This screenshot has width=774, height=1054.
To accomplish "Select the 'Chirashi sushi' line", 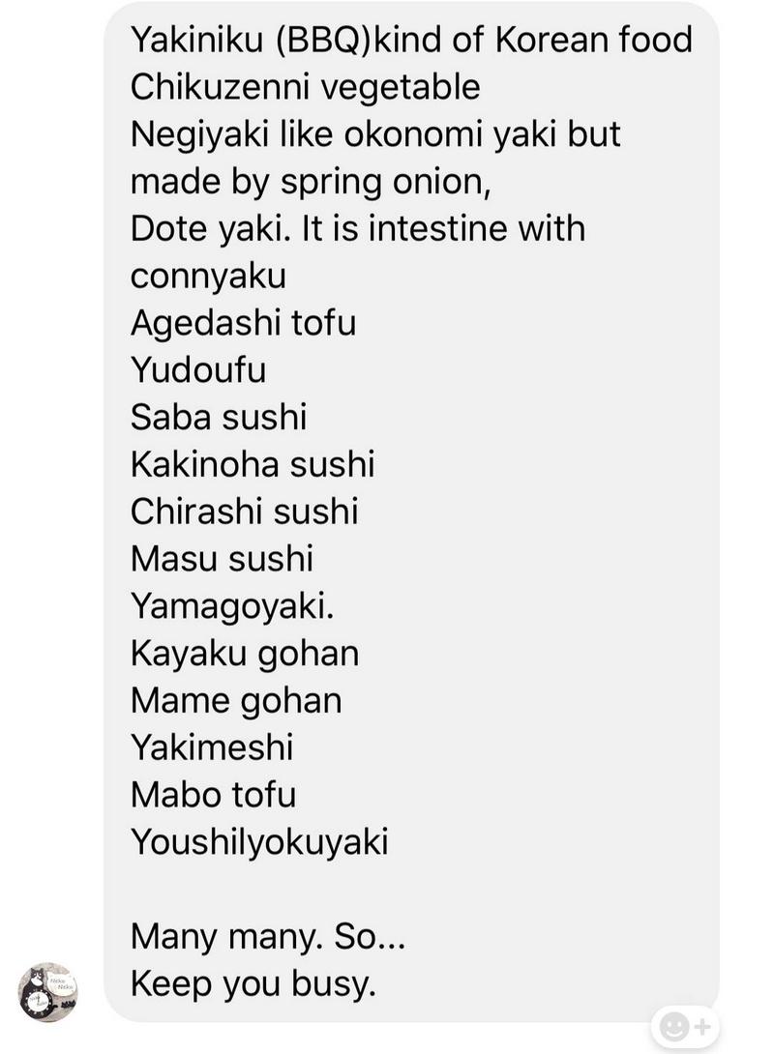I will tap(244, 512).
